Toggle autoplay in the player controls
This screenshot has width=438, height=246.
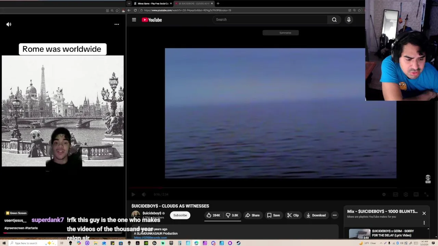(384, 194)
